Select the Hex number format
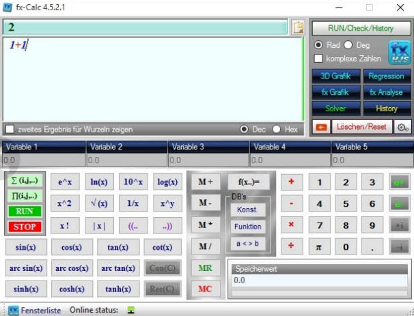 point(276,129)
